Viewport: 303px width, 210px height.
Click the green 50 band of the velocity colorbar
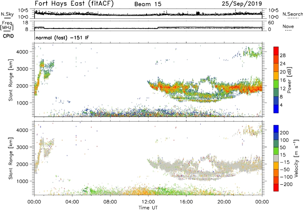click(276, 151)
